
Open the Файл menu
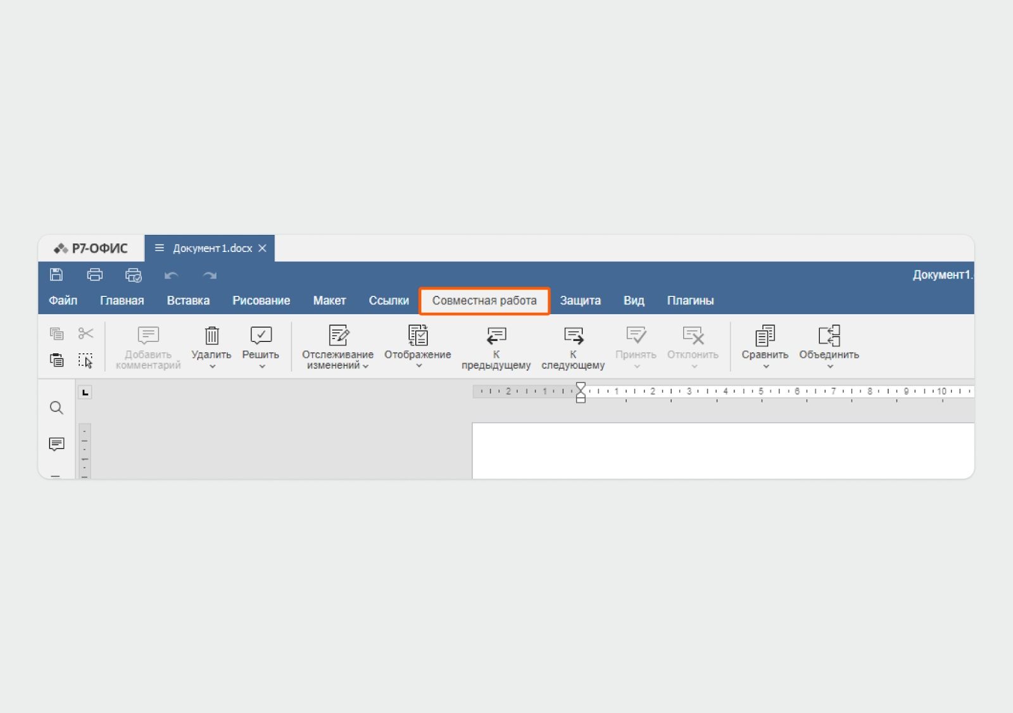coord(63,301)
